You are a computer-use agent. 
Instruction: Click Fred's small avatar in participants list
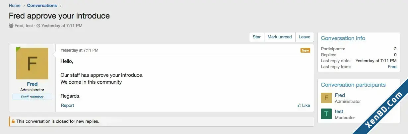pyautogui.click(x=326, y=98)
